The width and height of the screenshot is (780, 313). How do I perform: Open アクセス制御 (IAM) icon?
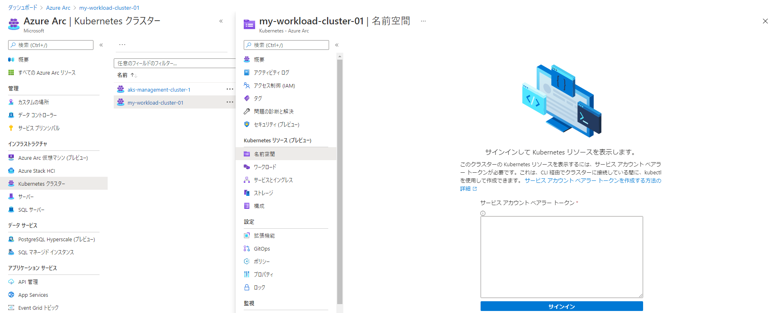pos(247,86)
